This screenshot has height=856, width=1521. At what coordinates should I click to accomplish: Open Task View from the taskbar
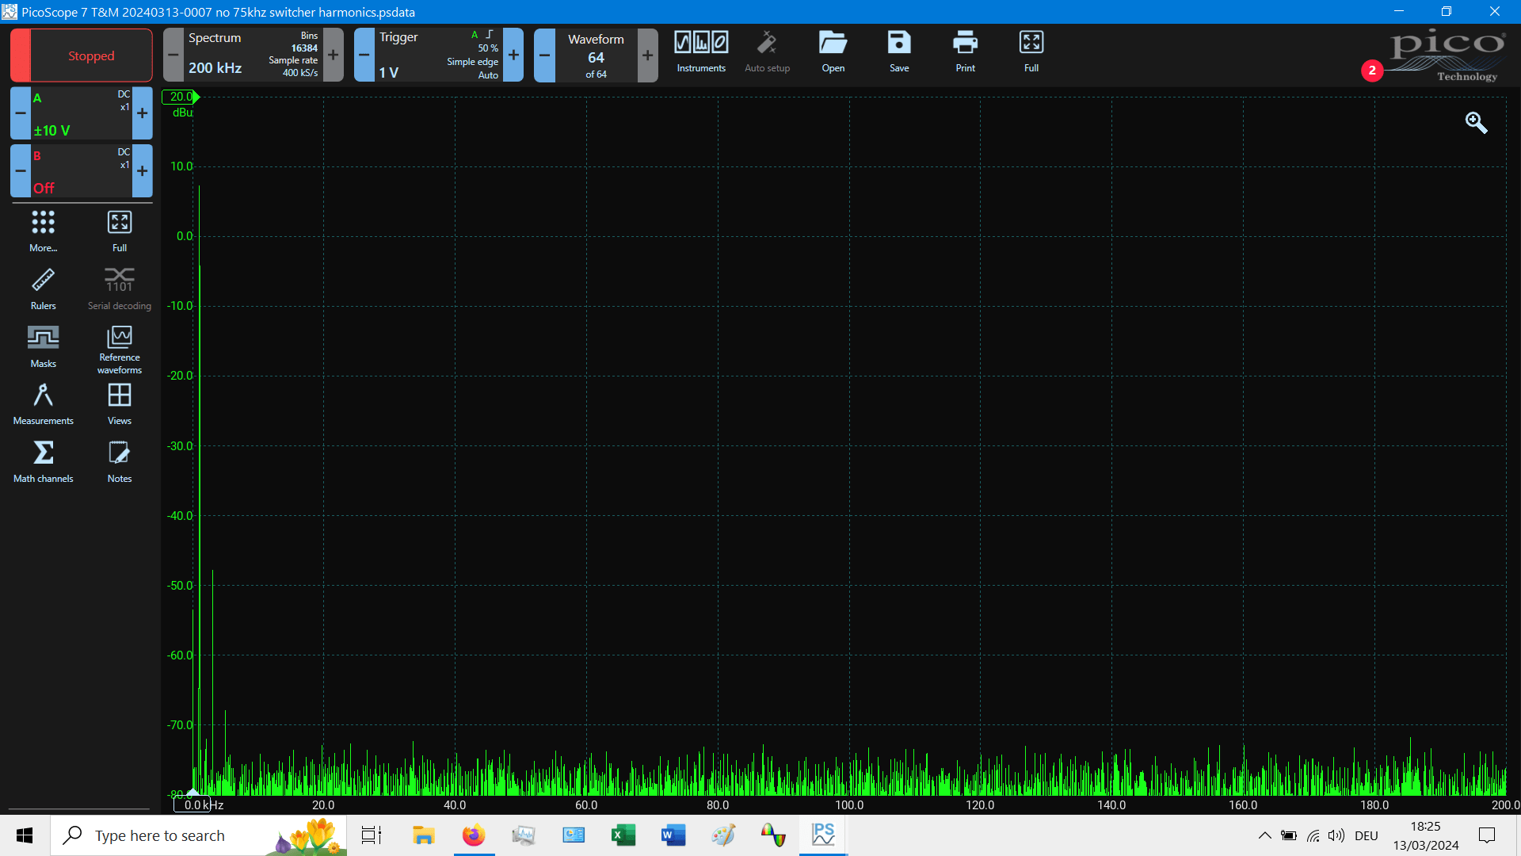coord(372,835)
